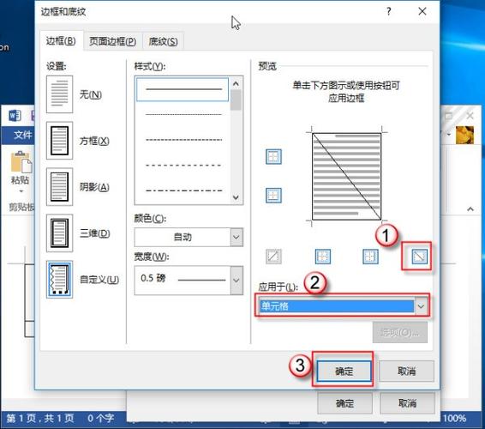Switch to the 页面边框(P) tab

112,41
